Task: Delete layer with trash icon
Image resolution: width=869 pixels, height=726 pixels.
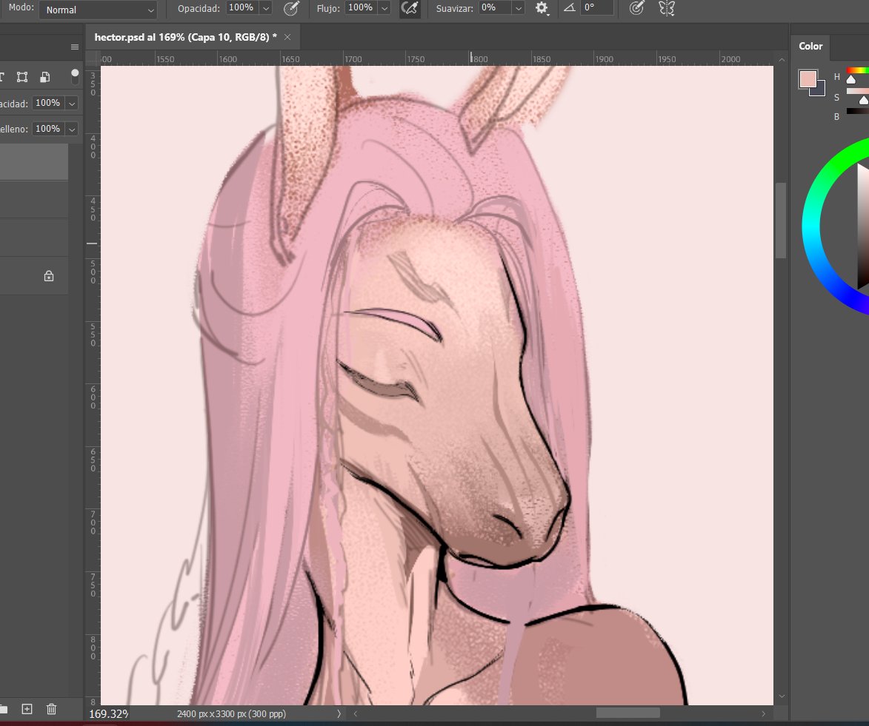Action: (52, 709)
